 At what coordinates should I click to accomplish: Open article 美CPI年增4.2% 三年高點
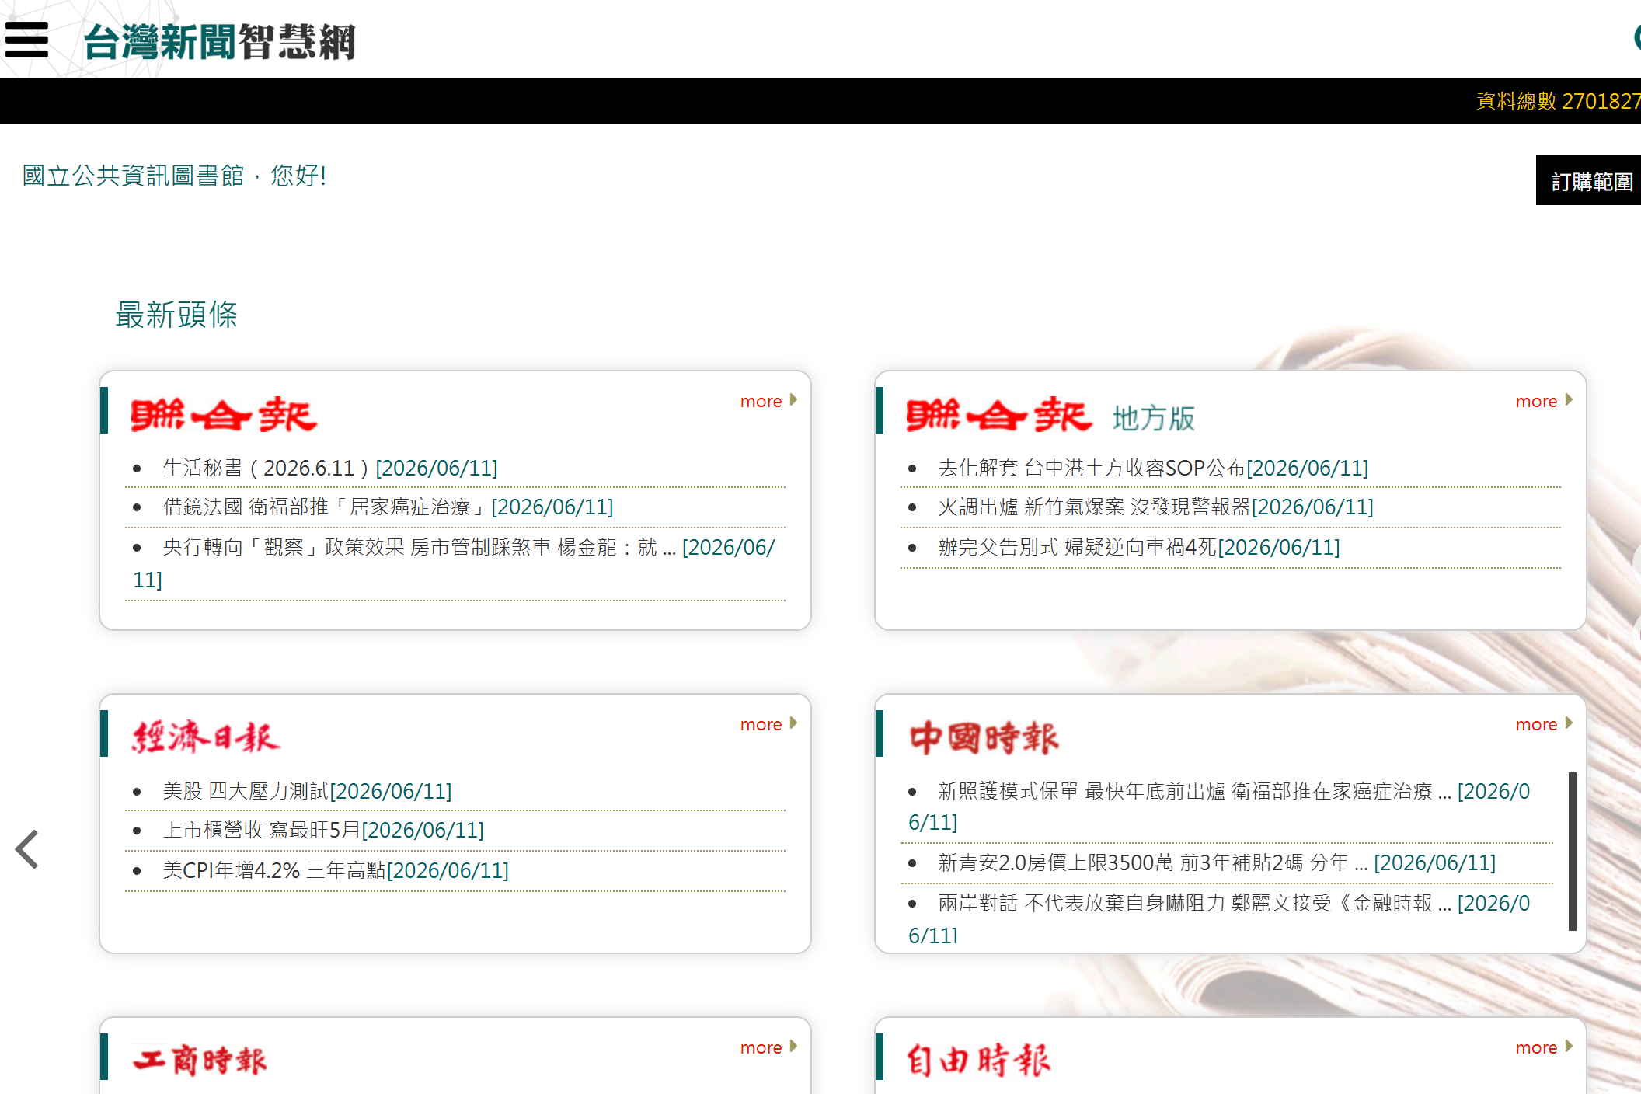tap(336, 870)
